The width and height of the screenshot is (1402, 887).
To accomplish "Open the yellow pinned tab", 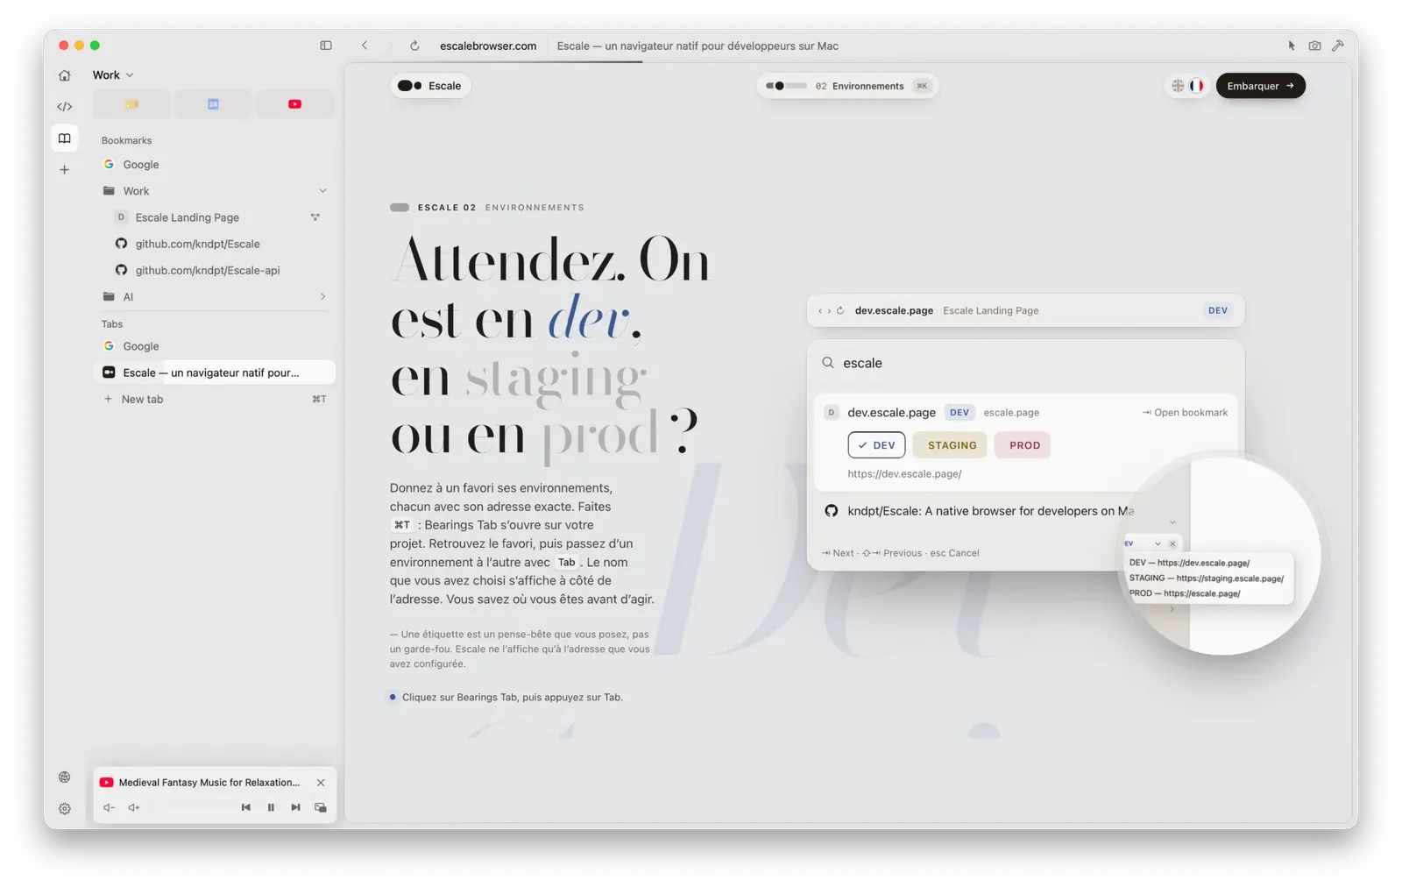I will 131,104.
